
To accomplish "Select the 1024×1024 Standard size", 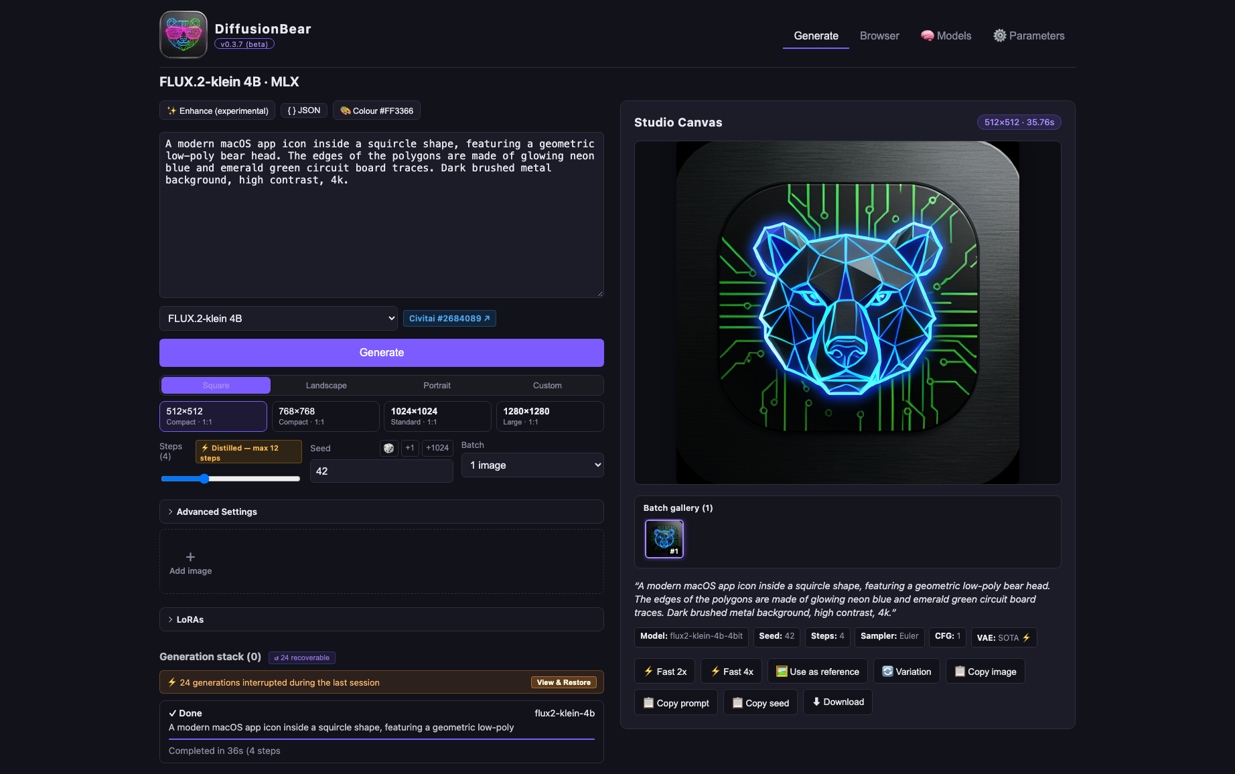I will click(x=437, y=416).
